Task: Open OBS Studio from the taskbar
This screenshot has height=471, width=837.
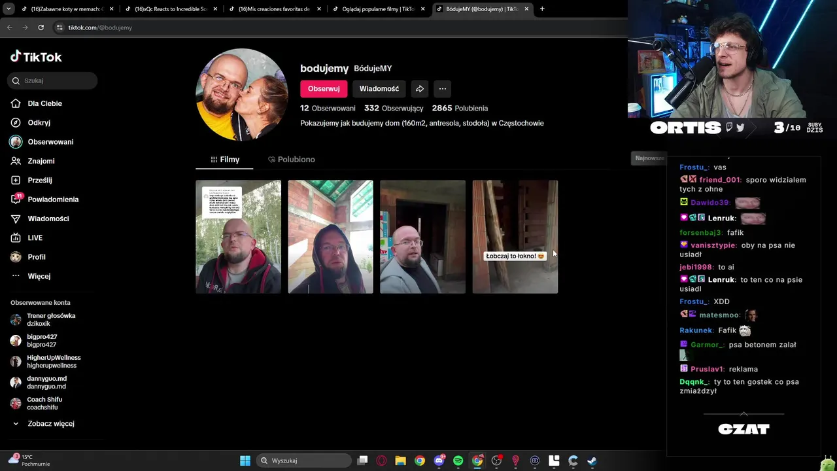Action: 497,461
